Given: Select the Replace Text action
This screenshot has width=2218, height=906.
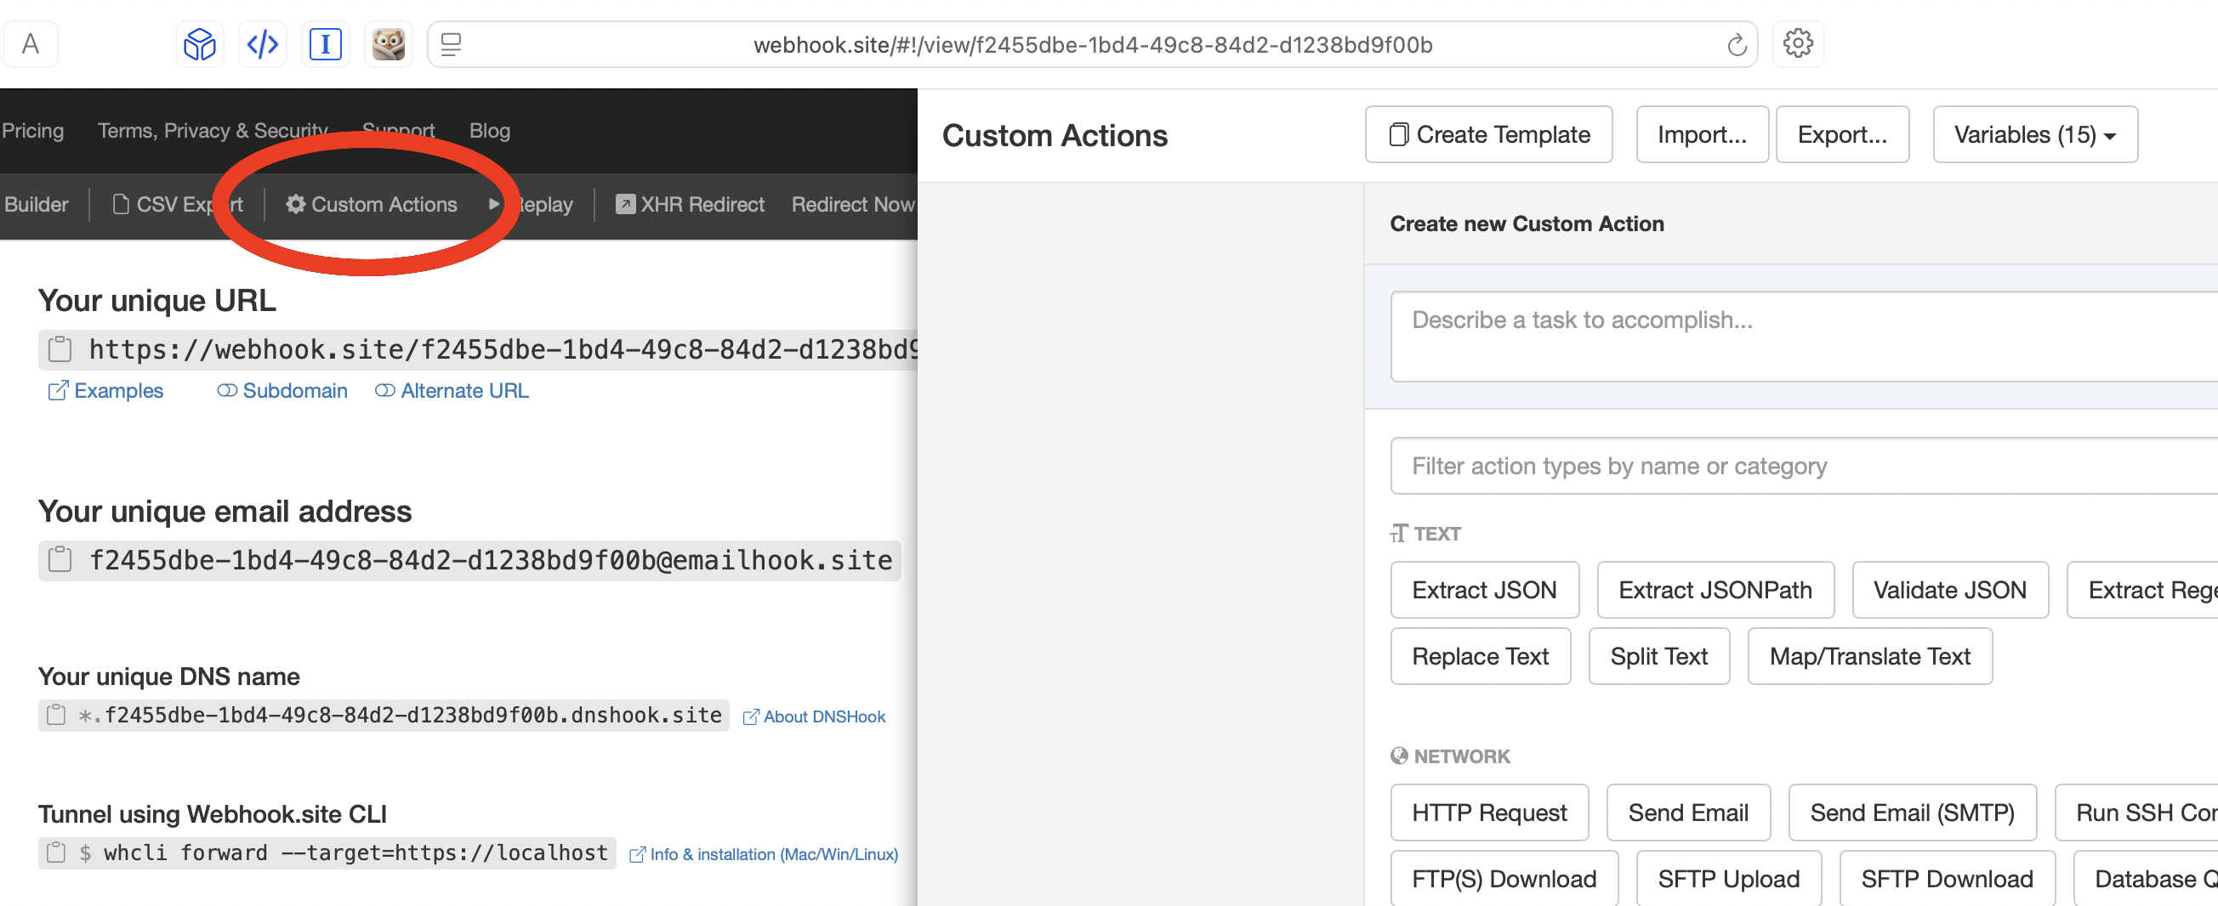Looking at the screenshot, I should pos(1480,655).
